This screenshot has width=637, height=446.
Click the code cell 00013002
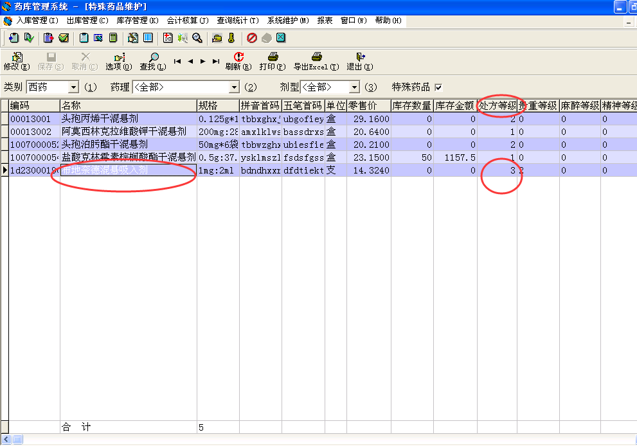tap(34, 132)
